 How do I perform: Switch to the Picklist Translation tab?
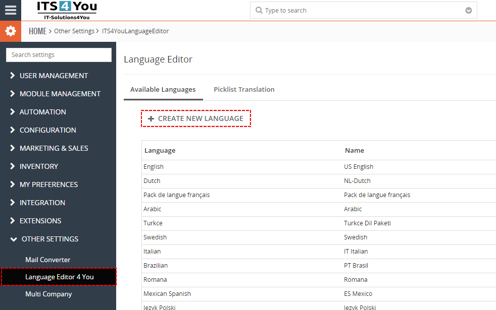(244, 89)
